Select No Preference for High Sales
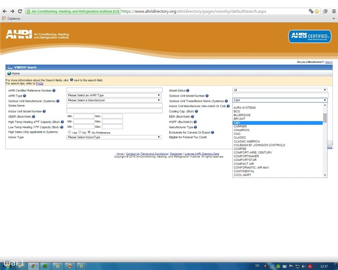 [89, 132]
